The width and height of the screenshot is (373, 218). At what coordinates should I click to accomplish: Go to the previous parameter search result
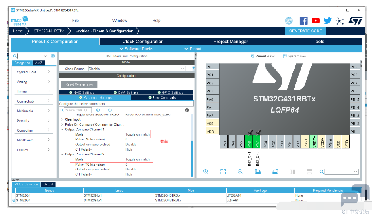coord(98,110)
